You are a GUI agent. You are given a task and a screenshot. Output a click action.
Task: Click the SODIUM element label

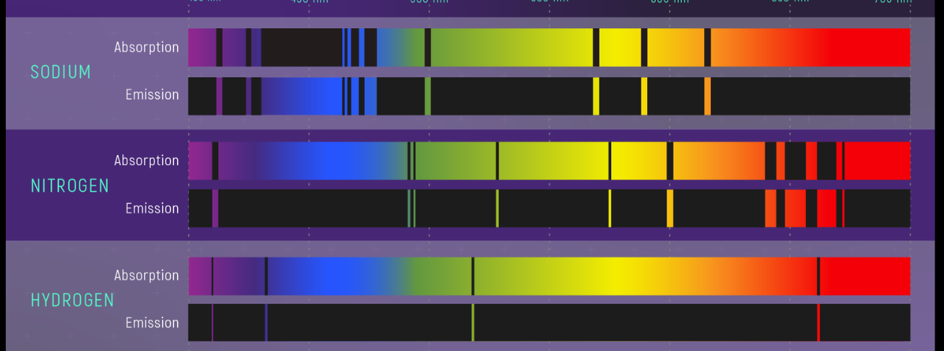[61, 71]
